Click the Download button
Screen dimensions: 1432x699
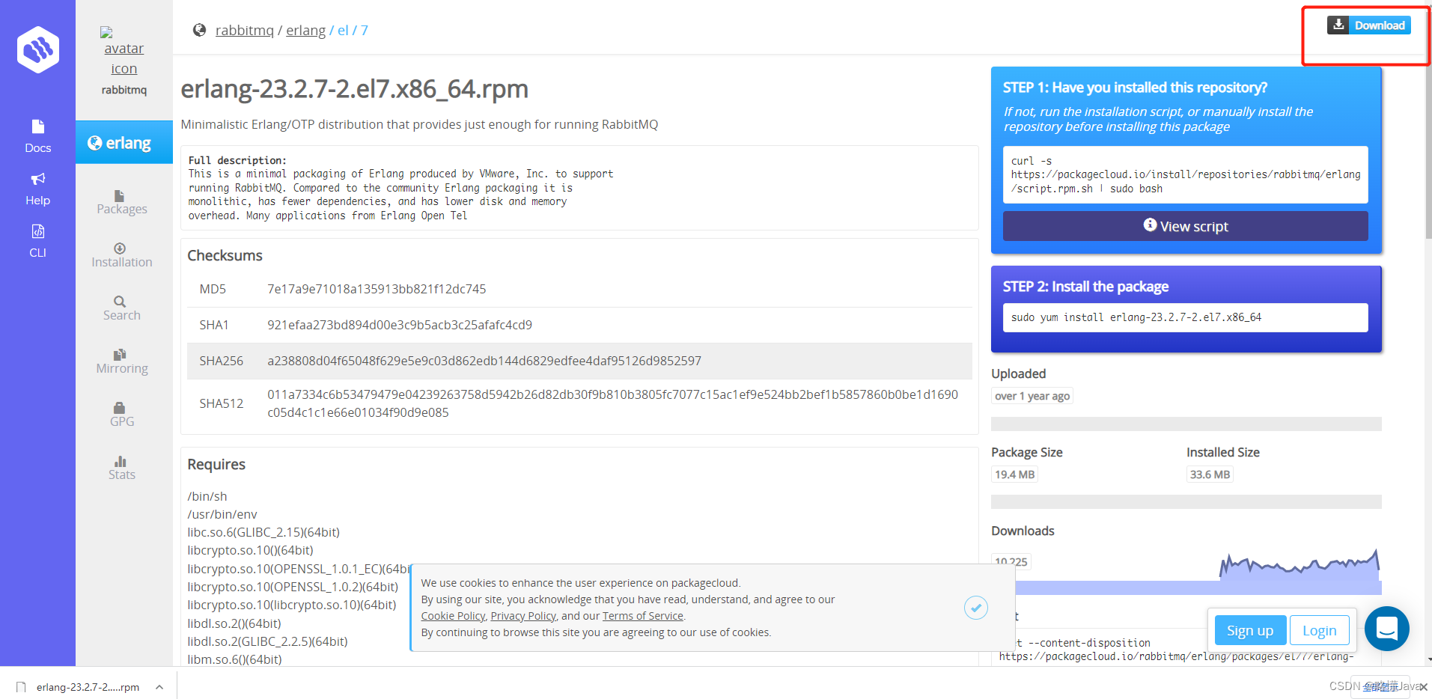pos(1369,25)
